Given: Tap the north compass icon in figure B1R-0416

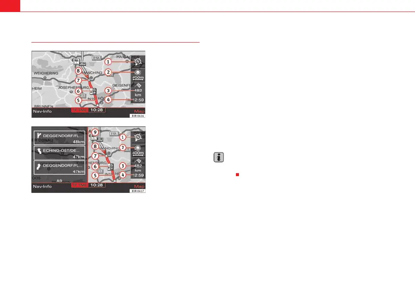Looking at the screenshot, I should click(x=138, y=62).
